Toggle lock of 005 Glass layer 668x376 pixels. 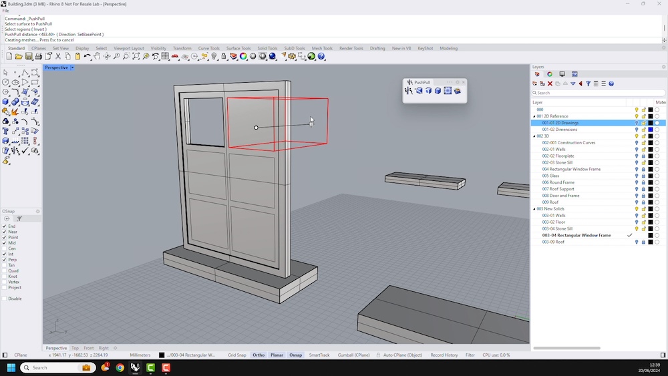point(644,176)
